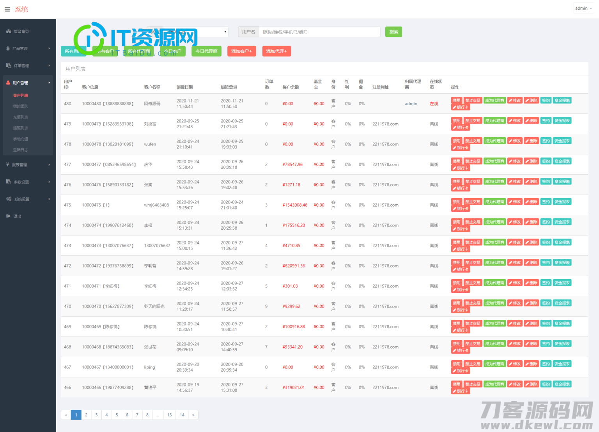Expand the 系统设置 submenu arrow
The image size is (599, 432).
coord(49,199)
